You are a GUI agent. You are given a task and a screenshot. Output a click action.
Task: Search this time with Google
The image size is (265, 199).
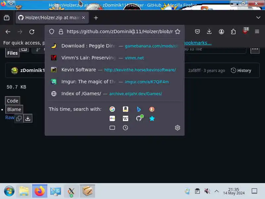click(x=112, y=109)
